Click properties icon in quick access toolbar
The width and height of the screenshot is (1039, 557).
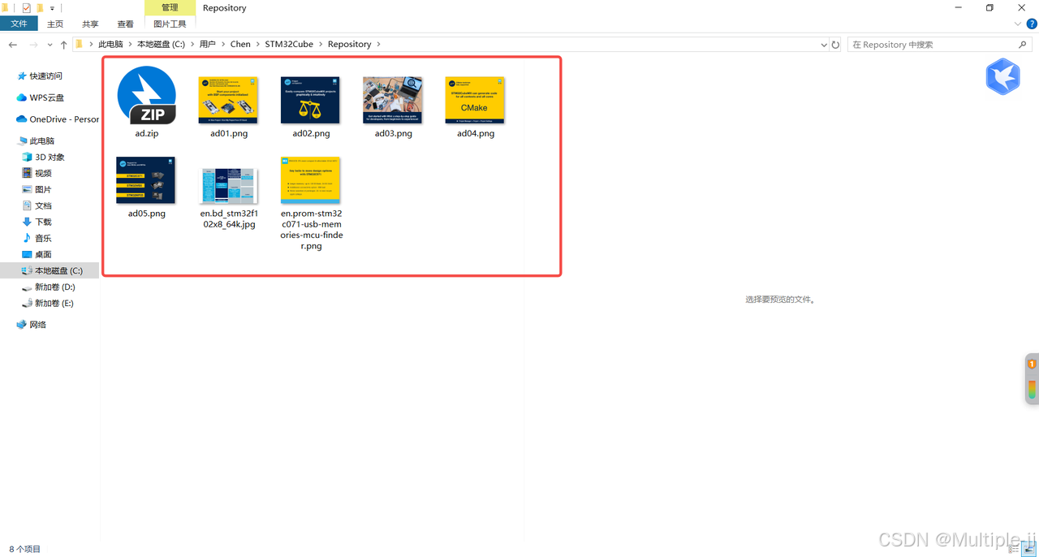[26, 7]
